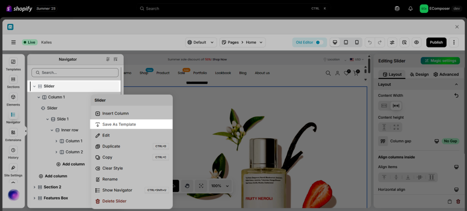Viewport: 467px width, 211px height.
Task: Open the Pages > Home selector dropdown
Action: coord(243,42)
